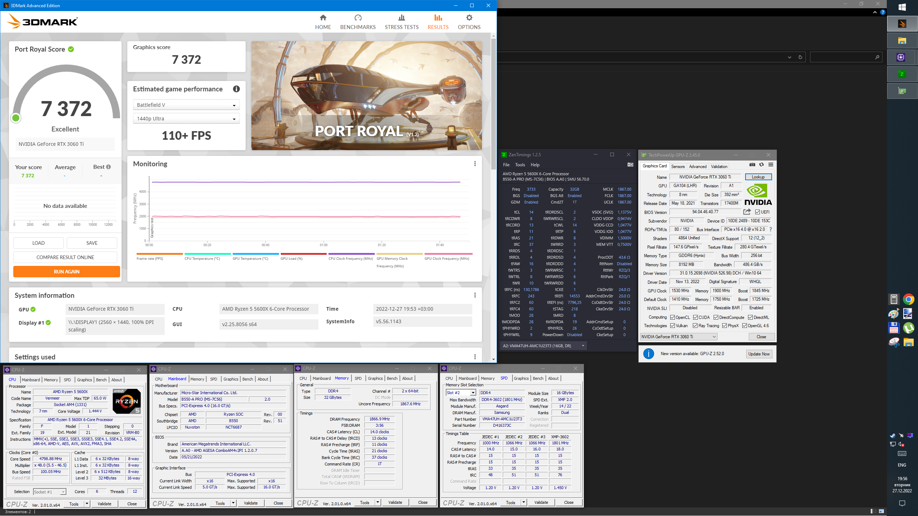918x516 pixels.
Task: Toggle OpenCL checkbox in GPU-Z
Action: tap(673, 317)
